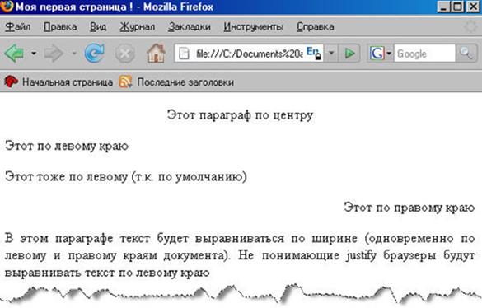482x308 pixels.
Task: Open the Home page icon
Action: [157, 54]
